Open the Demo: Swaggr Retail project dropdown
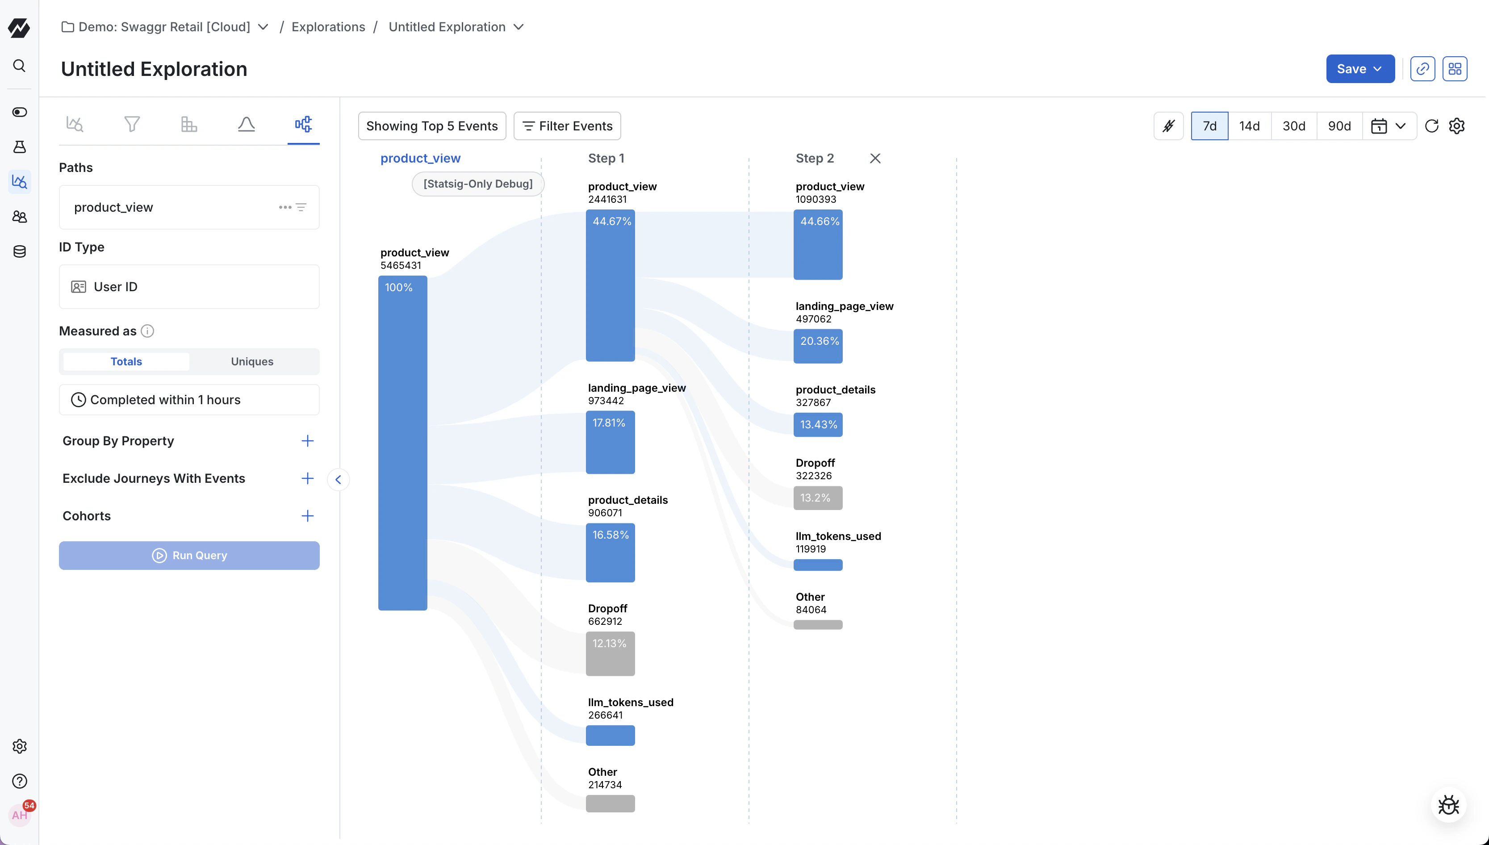The image size is (1489, 845). point(263,27)
